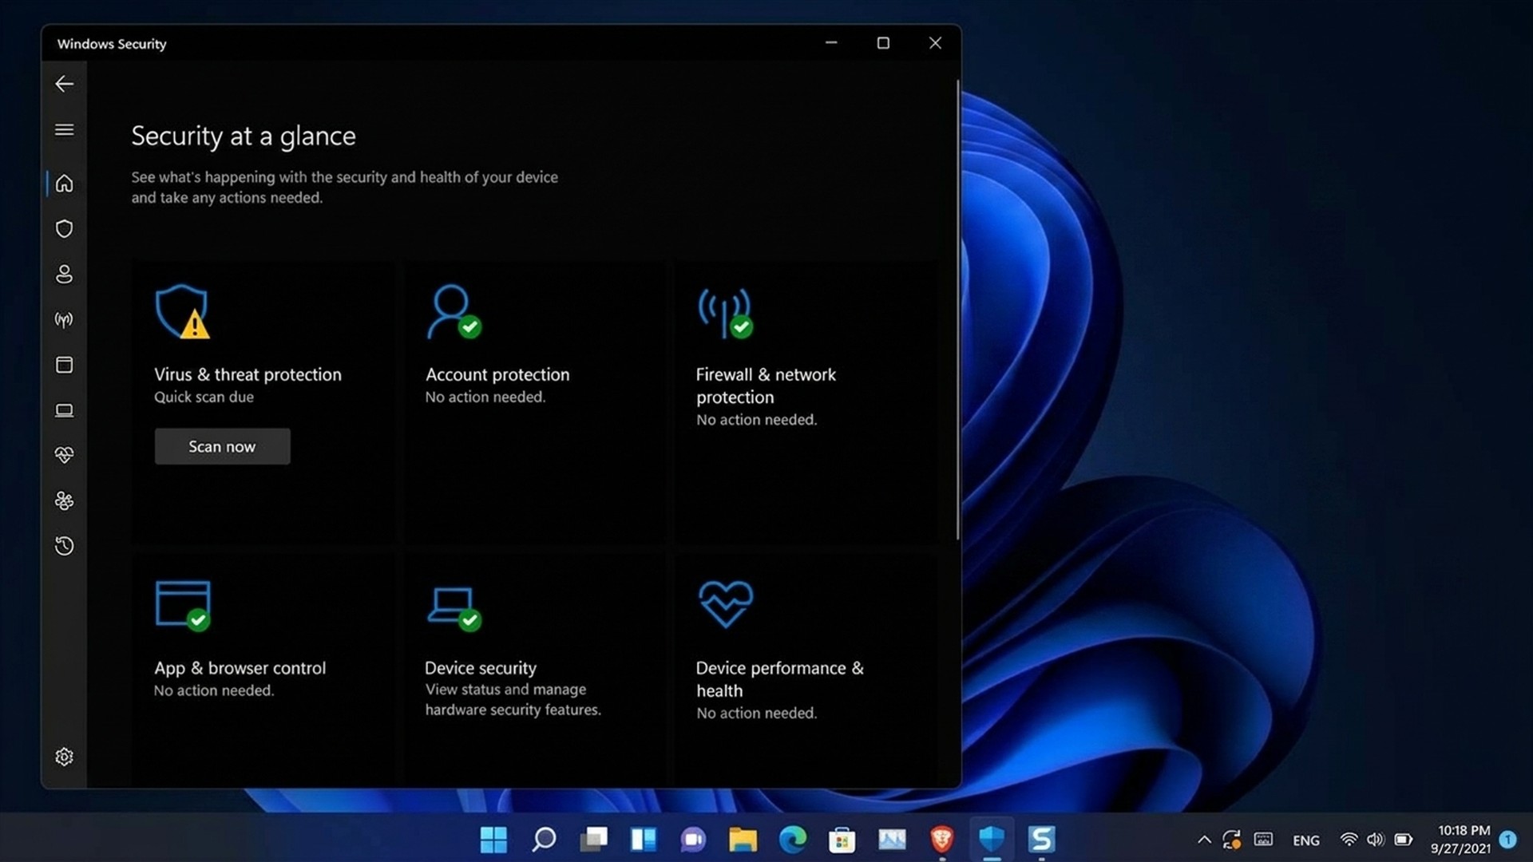Maximize the Windows Security window
Viewport: 1533px width, 862px height.
pos(883,43)
